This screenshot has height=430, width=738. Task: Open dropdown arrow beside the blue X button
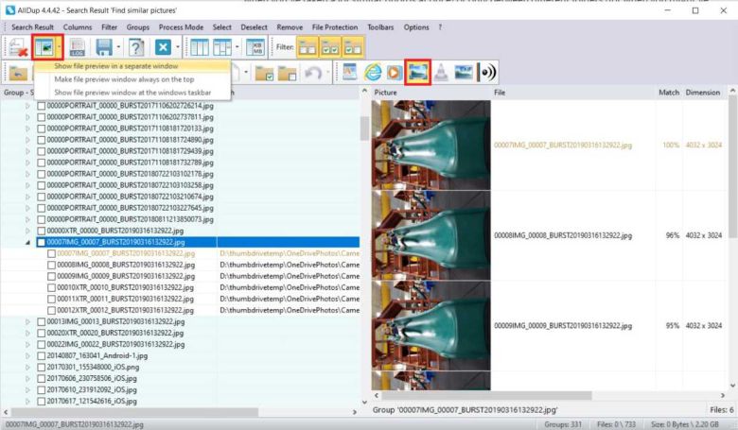(x=177, y=46)
